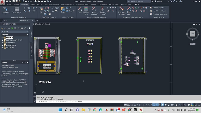201x113 pixels.
Task: Open the Projects section dropdown arrow
Action: point(27,35)
